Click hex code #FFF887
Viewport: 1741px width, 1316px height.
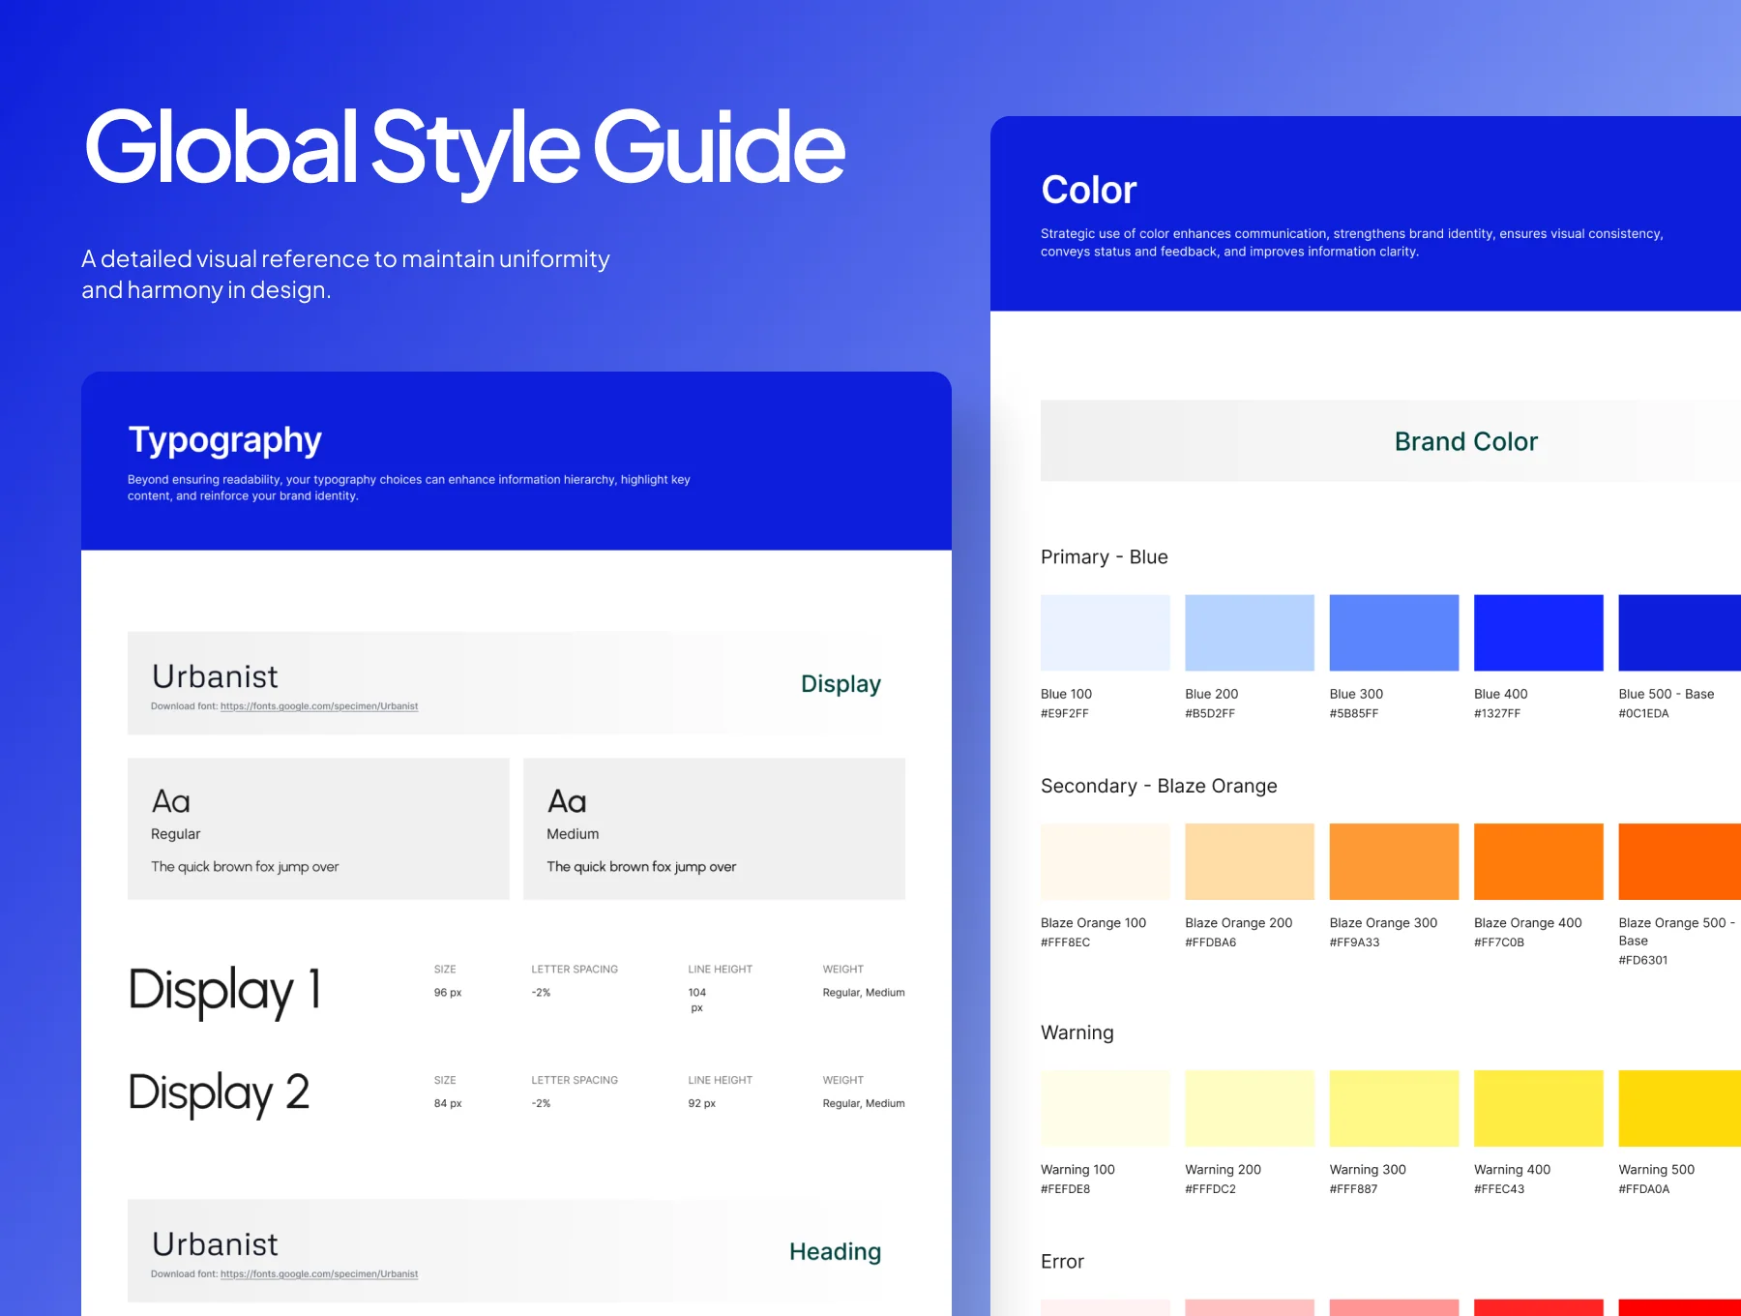[1354, 1189]
